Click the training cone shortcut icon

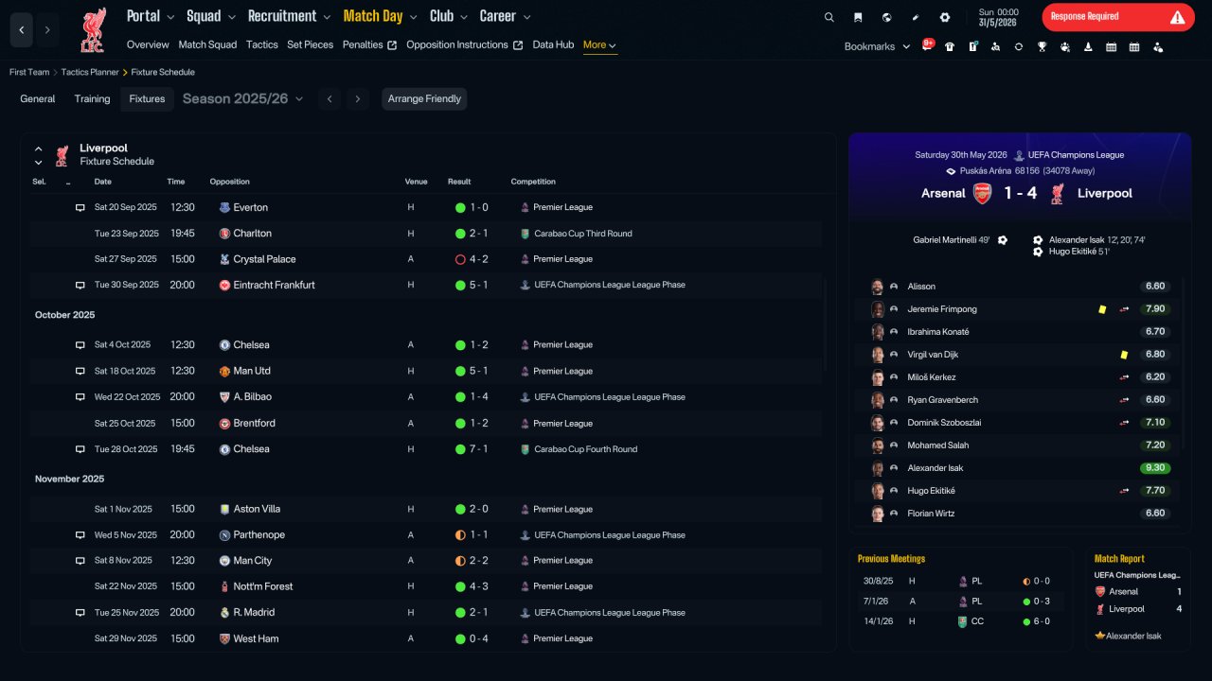1088,46
